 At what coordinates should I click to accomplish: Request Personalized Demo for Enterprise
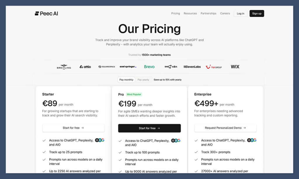tap(225, 128)
